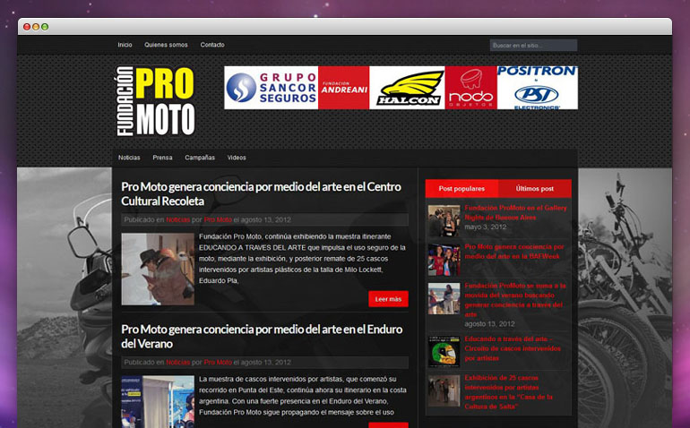
Task: Click Leer más for the Recoleta article
Action: (x=388, y=299)
